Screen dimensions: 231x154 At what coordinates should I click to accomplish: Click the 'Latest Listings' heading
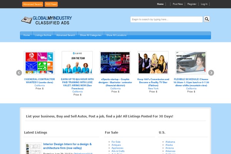tap(35, 132)
